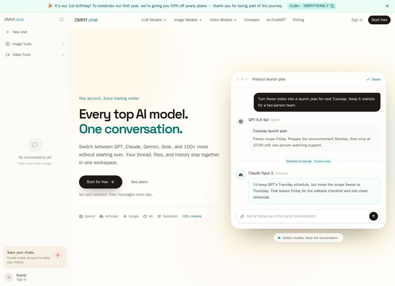
Task: Open the Pricing menu item
Action: [x=298, y=20]
